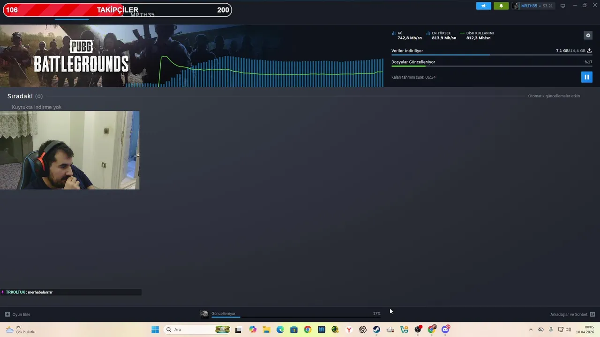Click the TRKOLTUK chat message
The width and height of the screenshot is (600, 337).
tap(70, 292)
